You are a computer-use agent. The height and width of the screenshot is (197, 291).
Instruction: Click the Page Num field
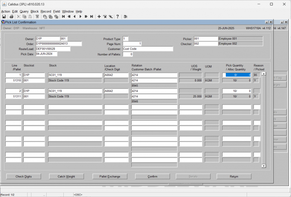[132, 43]
